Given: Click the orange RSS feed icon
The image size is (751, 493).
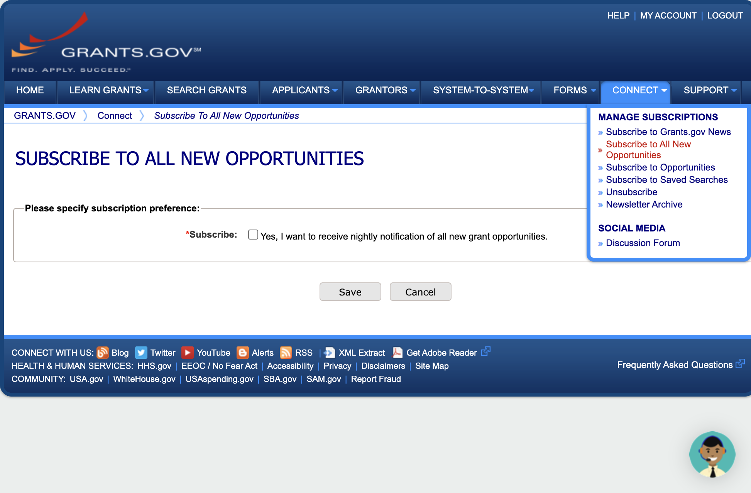Looking at the screenshot, I should (x=286, y=353).
